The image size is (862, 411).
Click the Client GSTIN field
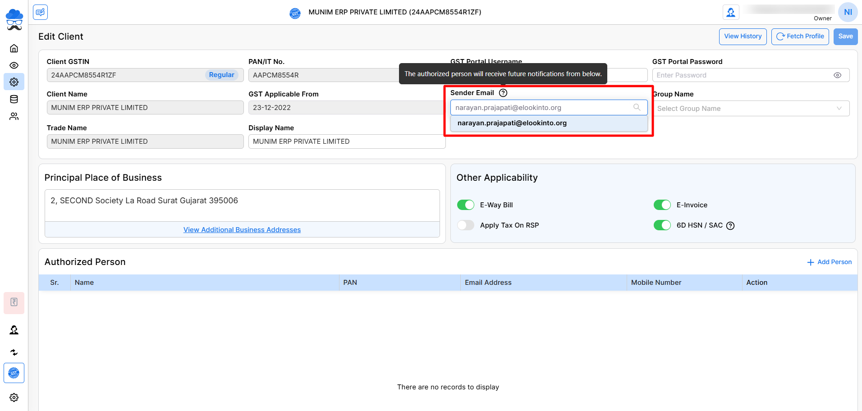(145, 75)
